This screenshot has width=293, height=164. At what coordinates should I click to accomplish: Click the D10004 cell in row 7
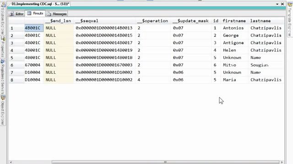(34, 72)
